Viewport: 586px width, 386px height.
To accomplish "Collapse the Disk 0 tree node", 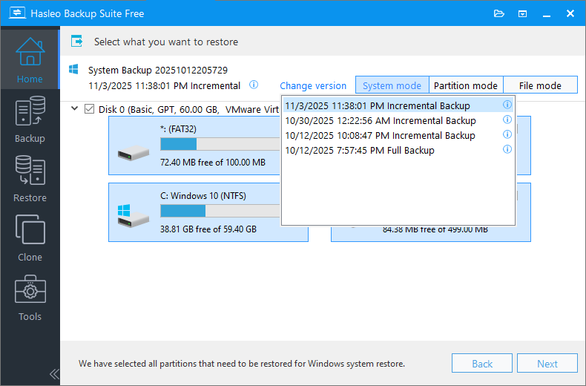I will (x=75, y=109).
